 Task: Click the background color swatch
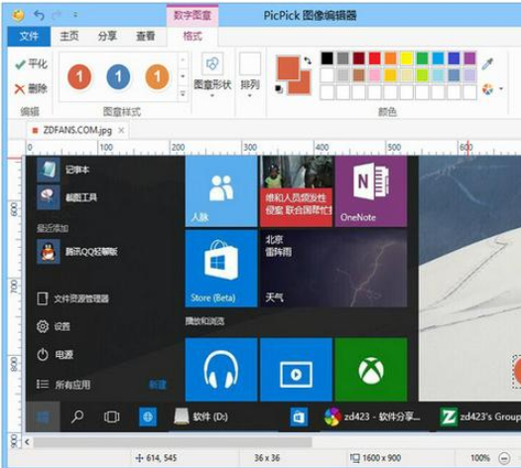coord(305,87)
